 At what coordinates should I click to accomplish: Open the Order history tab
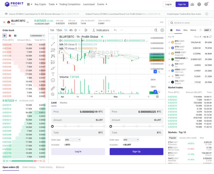(29, 167)
